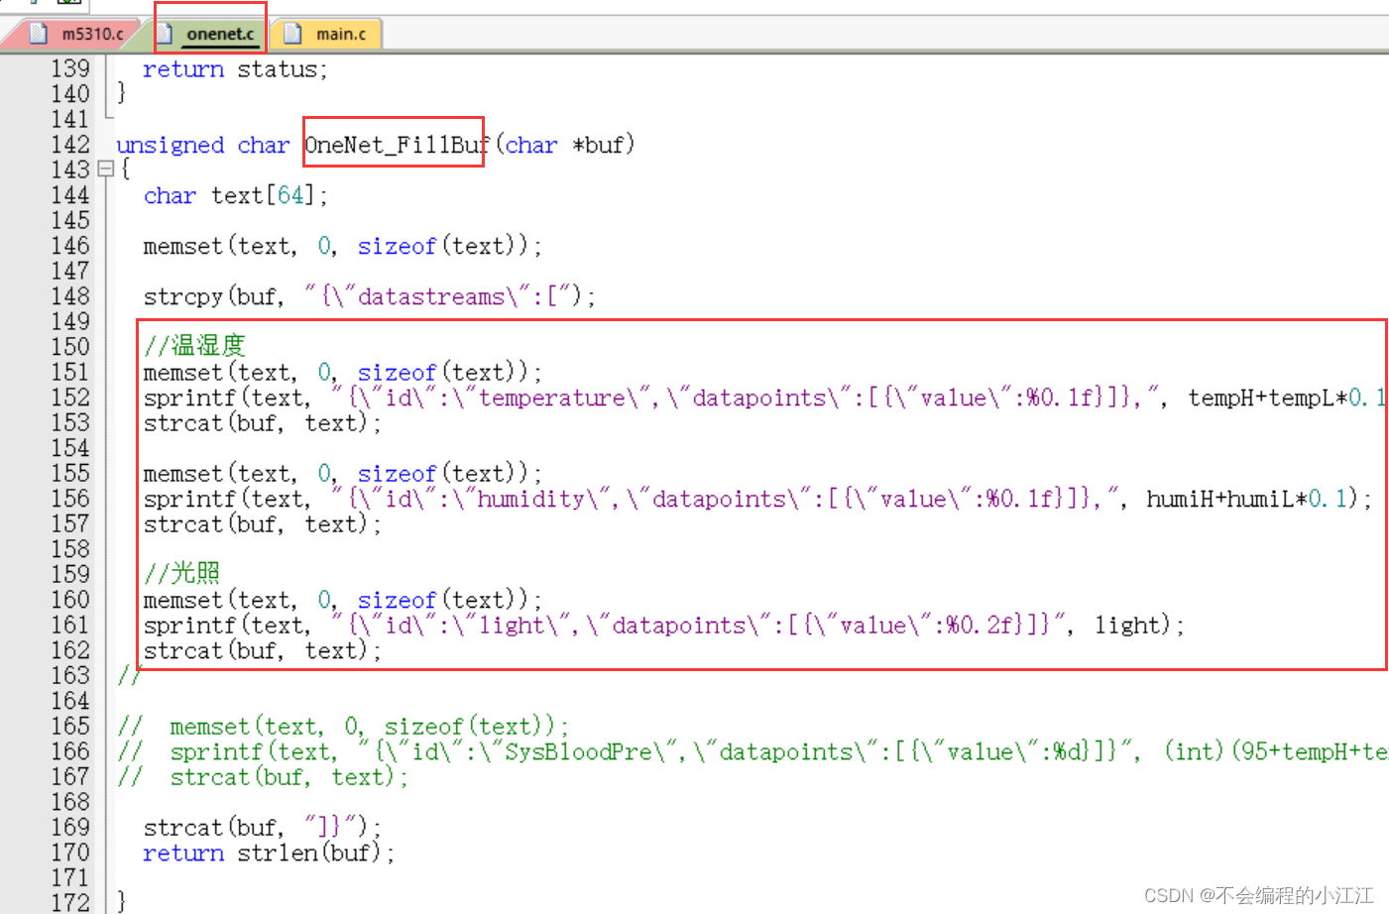This screenshot has height=914, width=1389.
Task: Click the light sprintf line
Action: 663,626
